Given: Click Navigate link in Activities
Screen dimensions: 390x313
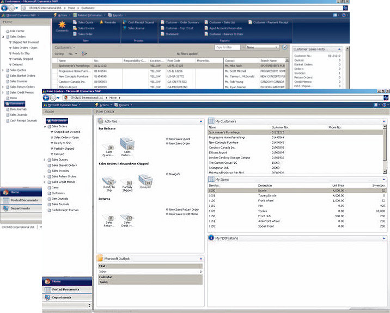Looking at the screenshot, I should (x=175, y=174).
